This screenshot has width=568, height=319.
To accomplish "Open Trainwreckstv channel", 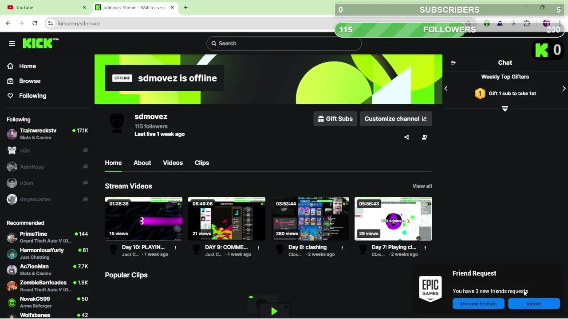I will tap(47, 134).
